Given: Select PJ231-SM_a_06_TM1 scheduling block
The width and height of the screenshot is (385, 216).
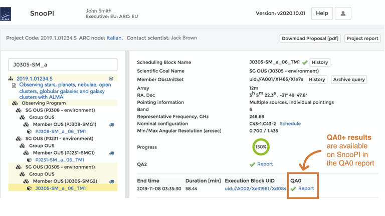Looking at the screenshot, I should 60,159.
